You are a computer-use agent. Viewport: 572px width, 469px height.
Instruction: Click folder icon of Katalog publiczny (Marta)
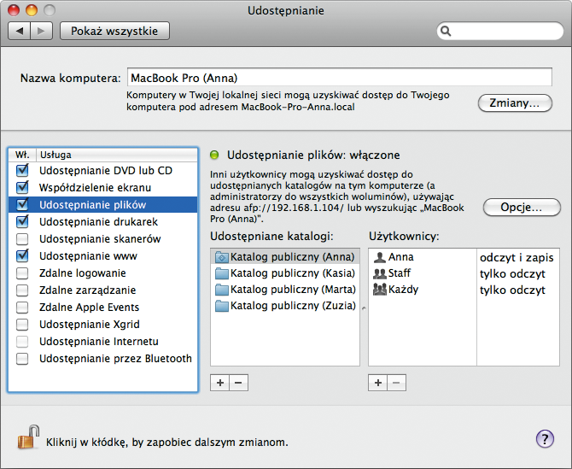click(x=221, y=290)
